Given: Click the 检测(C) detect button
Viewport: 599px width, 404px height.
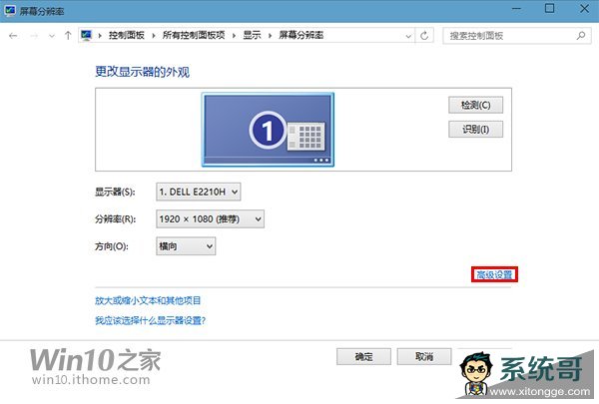Looking at the screenshot, I should pyautogui.click(x=475, y=105).
